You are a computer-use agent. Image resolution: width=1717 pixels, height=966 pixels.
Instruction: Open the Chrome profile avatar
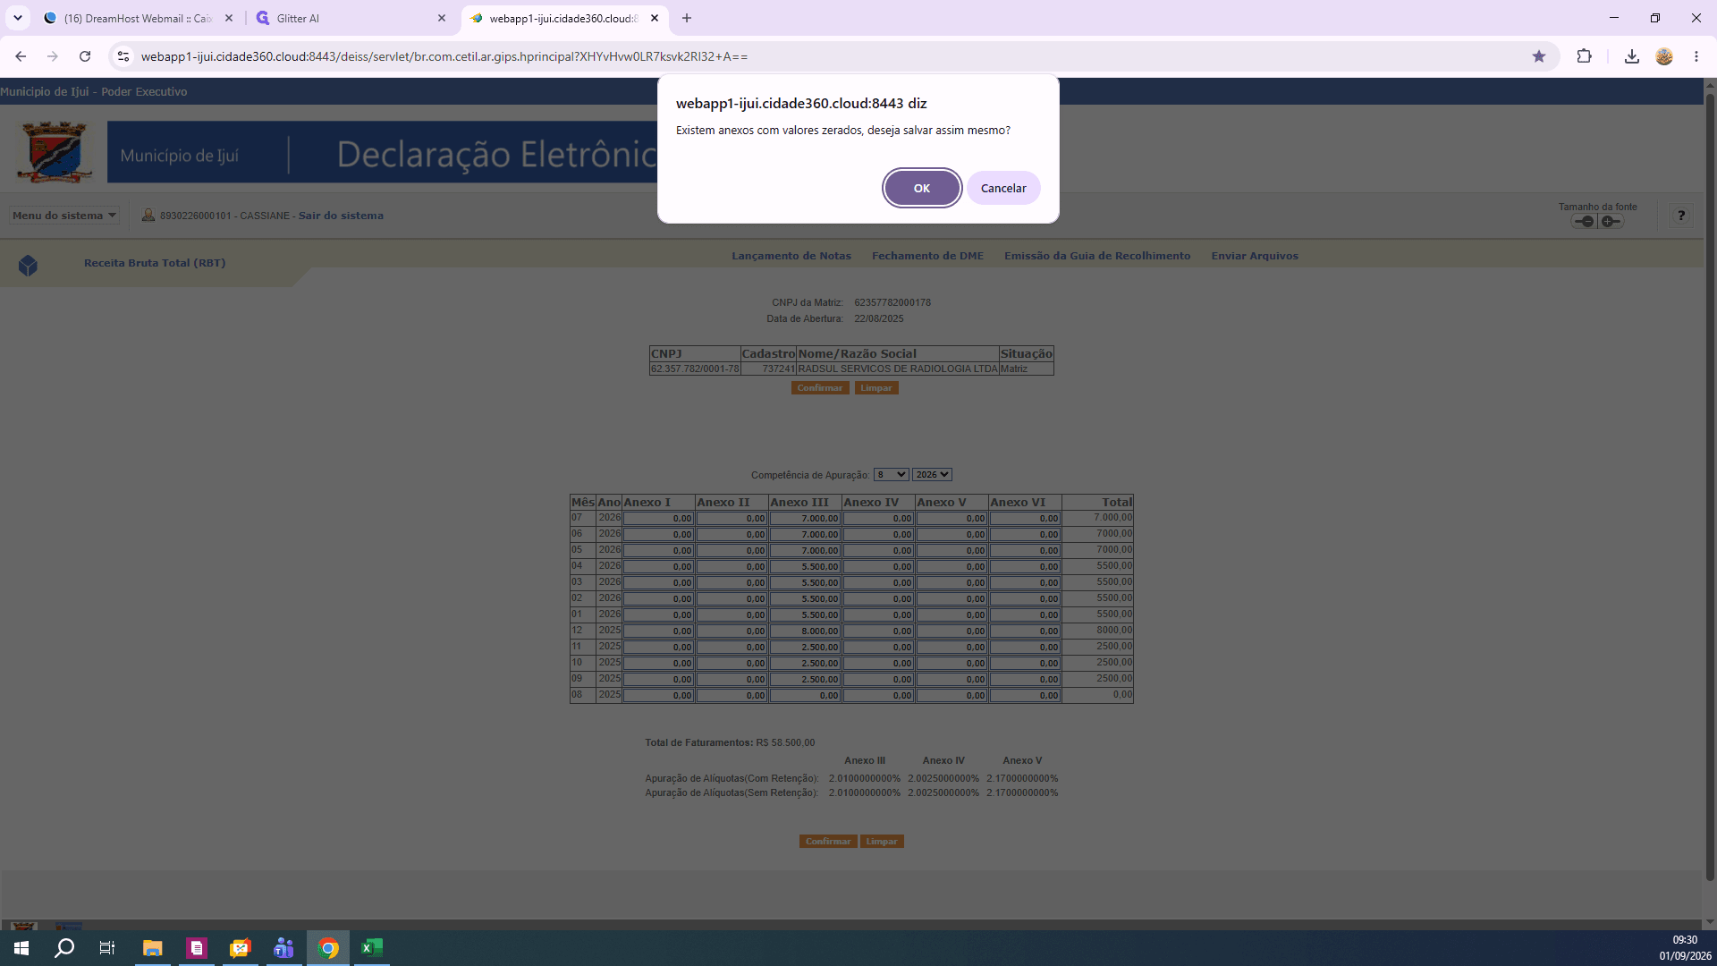click(1664, 56)
